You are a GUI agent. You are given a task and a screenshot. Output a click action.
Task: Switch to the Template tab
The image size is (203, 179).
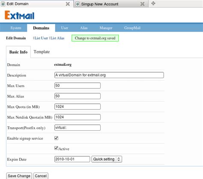click(x=42, y=52)
